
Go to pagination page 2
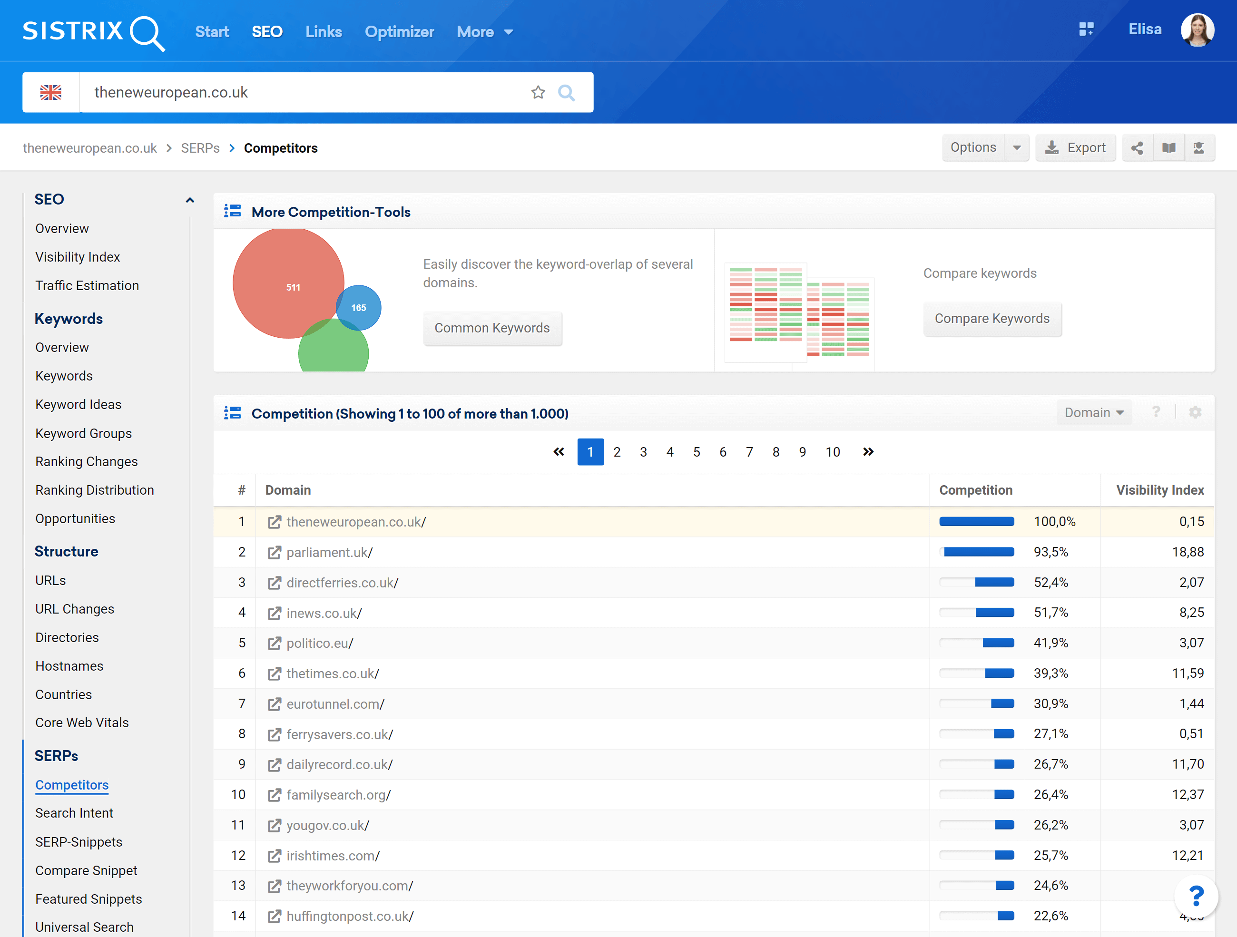pos(617,452)
